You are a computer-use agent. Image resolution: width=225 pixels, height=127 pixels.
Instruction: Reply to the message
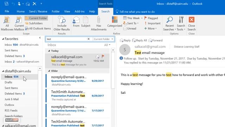tap(125, 40)
